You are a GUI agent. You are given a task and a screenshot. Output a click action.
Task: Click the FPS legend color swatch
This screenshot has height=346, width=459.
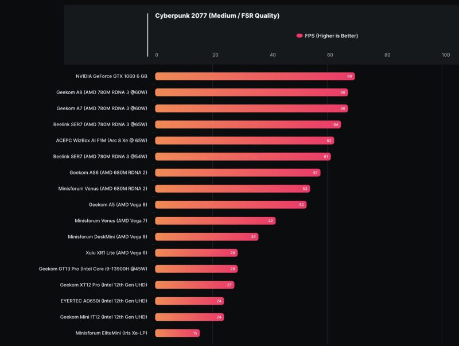pyautogui.click(x=299, y=36)
